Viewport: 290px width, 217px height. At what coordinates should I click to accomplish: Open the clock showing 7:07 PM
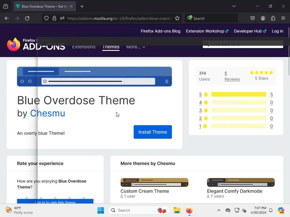coord(259,210)
